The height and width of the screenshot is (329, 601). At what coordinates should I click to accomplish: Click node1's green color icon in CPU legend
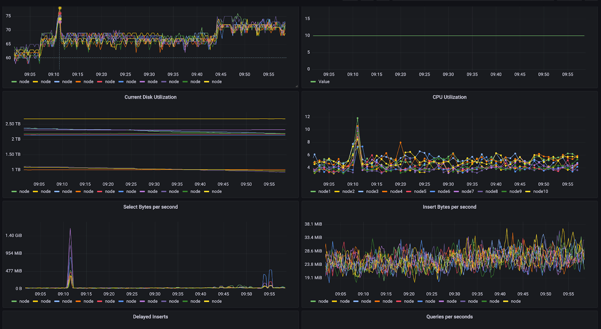tap(313, 192)
